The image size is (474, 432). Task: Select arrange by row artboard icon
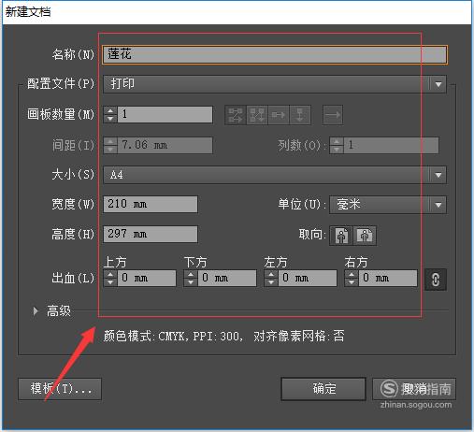click(279, 115)
